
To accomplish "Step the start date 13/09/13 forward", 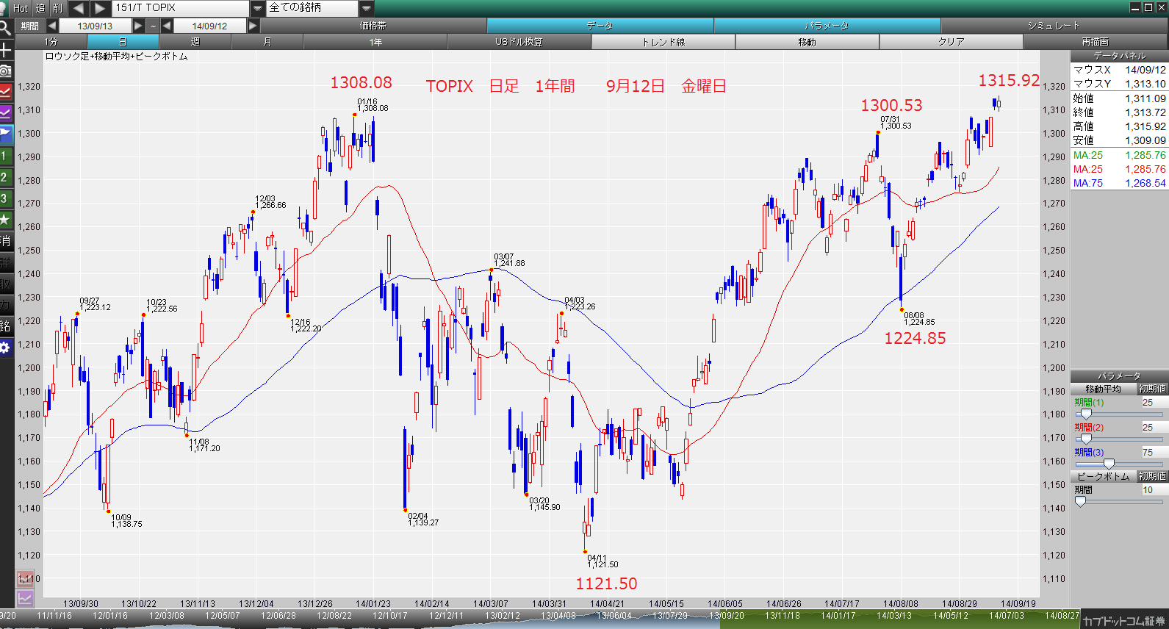I will pyautogui.click(x=138, y=26).
